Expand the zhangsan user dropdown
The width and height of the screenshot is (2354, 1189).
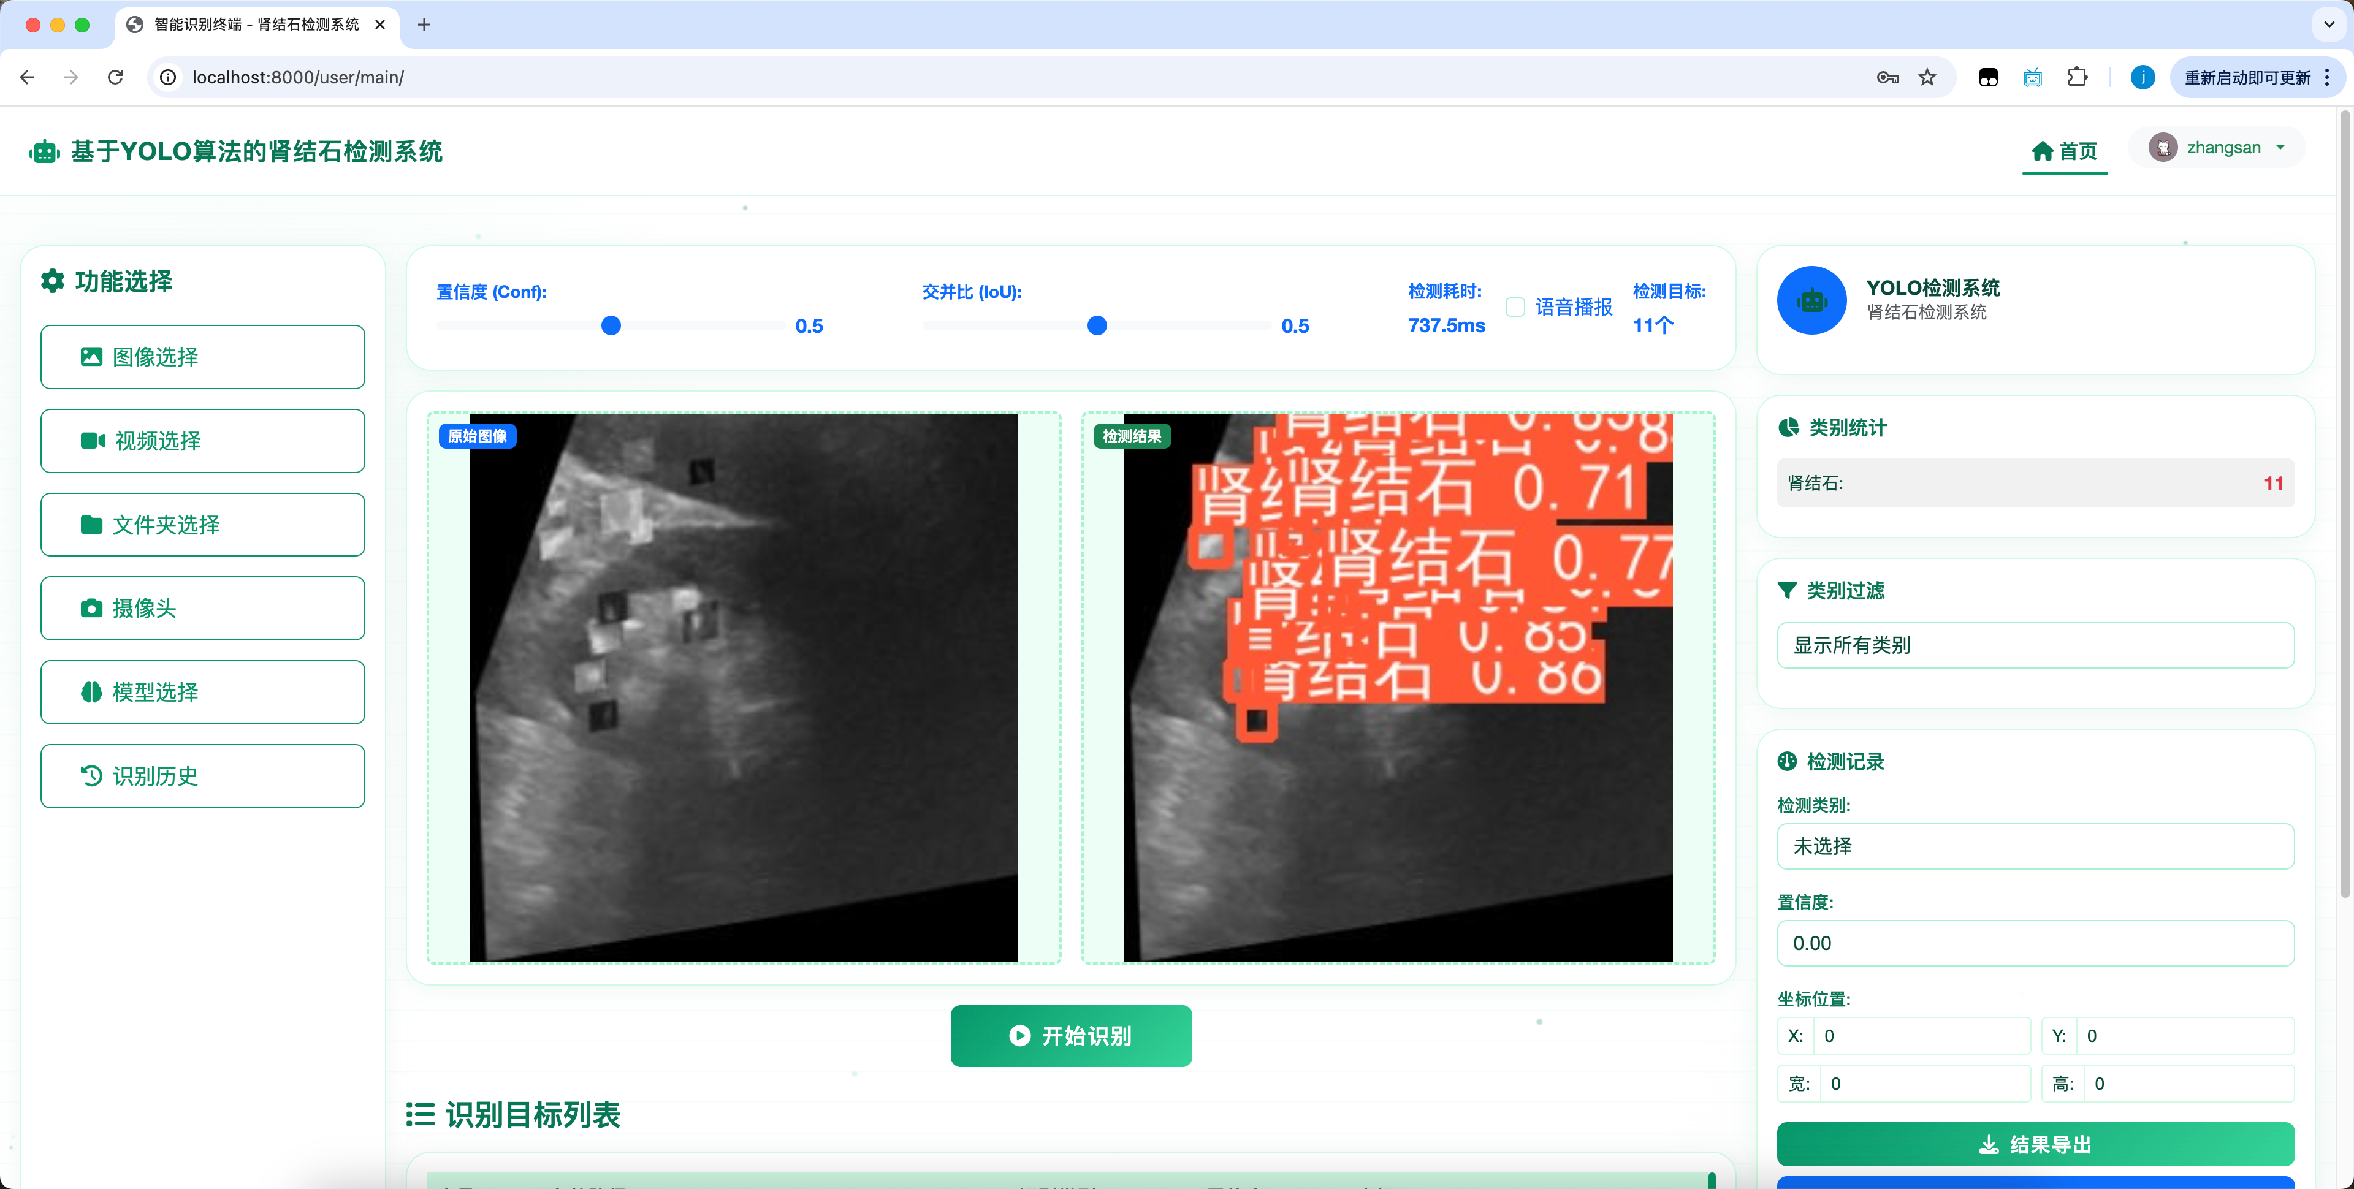2217,147
